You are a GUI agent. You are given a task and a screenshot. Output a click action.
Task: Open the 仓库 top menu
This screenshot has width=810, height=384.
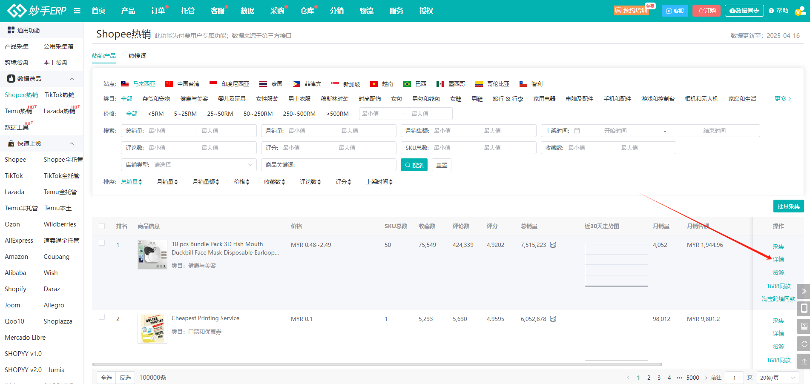[x=307, y=11]
